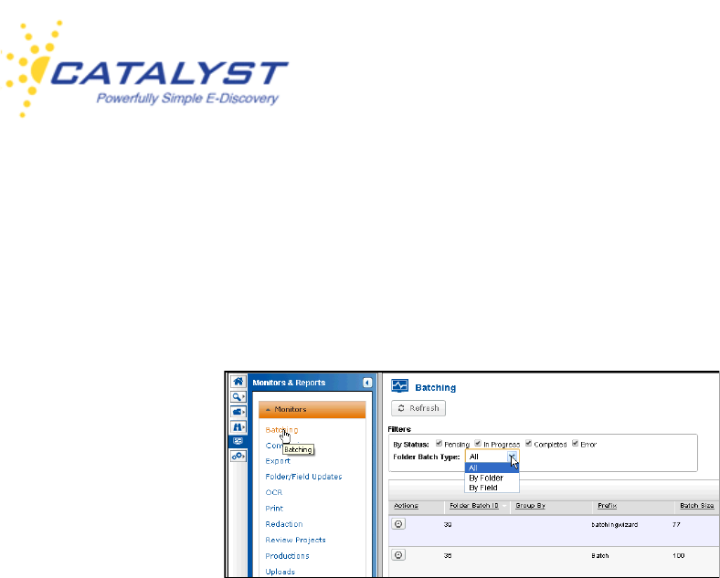
Task: Choose By Field in batch type list
Action: click(x=492, y=488)
